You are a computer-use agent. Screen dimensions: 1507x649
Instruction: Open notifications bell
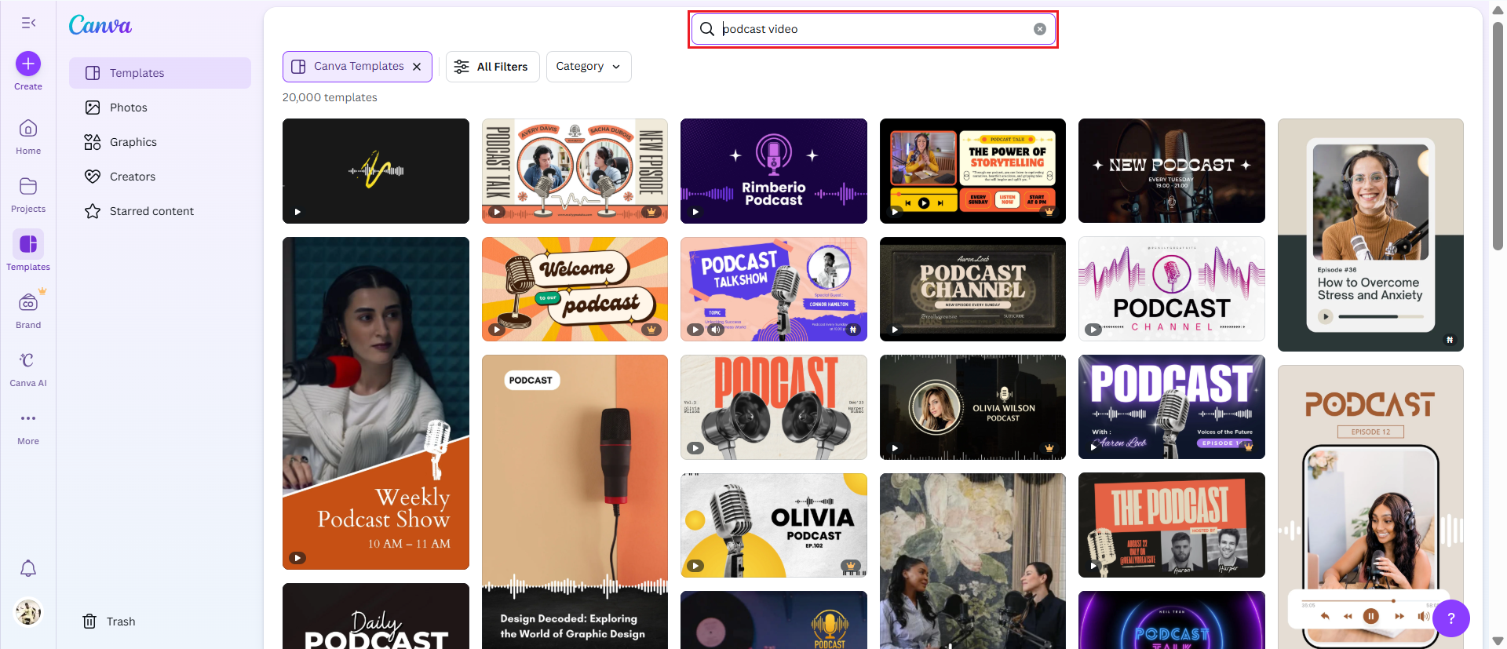(x=28, y=568)
